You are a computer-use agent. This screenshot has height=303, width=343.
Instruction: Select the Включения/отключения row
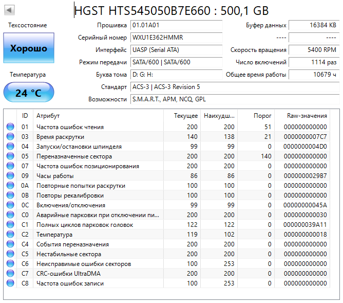coord(167,205)
